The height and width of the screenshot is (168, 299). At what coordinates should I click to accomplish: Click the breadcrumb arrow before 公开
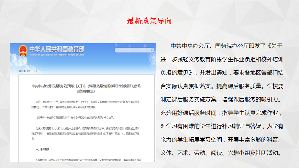(x=32, y=71)
